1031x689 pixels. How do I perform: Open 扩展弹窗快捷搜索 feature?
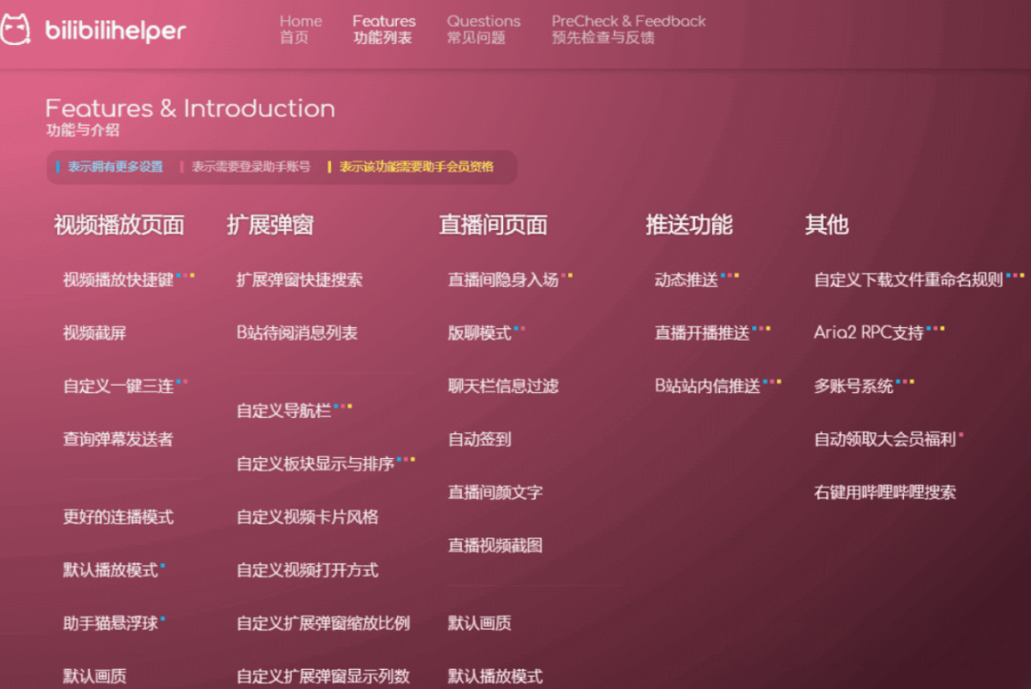point(300,280)
